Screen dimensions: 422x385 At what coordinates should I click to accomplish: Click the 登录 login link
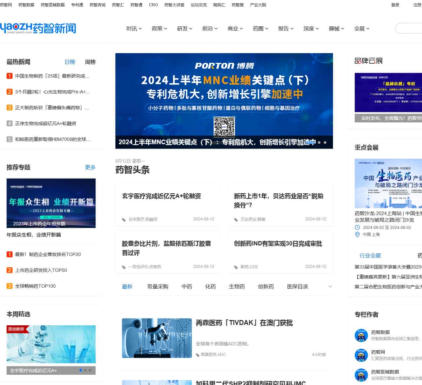395,5
